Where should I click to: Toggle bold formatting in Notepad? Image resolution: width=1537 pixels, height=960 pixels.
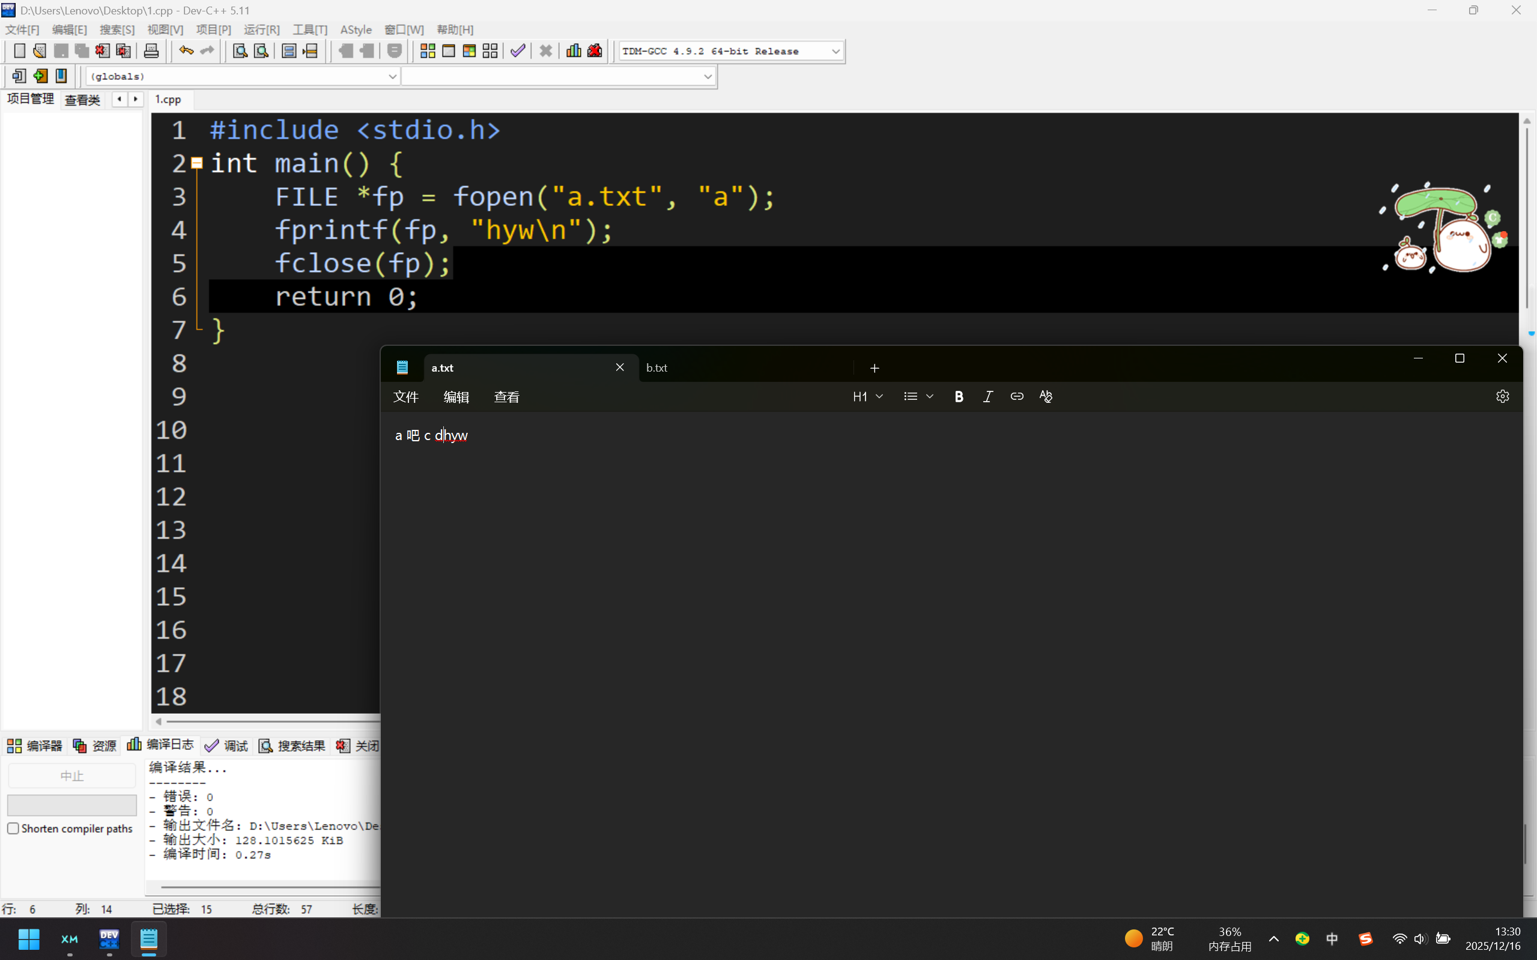(x=959, y=397)
